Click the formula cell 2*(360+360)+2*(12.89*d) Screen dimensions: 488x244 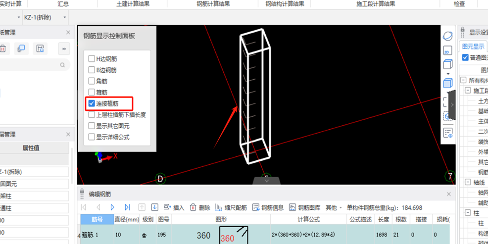pos(308,235)
